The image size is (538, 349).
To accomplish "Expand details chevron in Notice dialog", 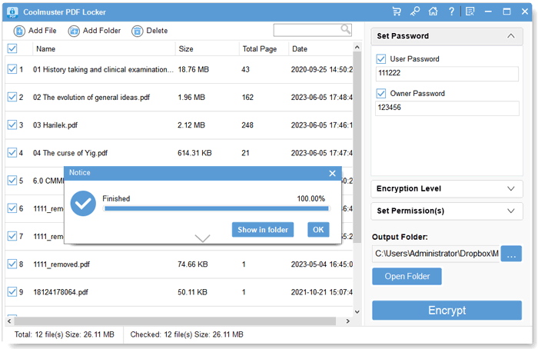I will pyautogui.click(x=202, y=238).
